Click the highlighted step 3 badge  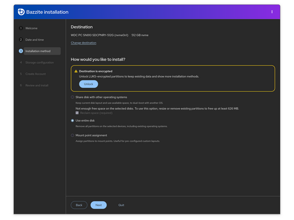point(21,51)
